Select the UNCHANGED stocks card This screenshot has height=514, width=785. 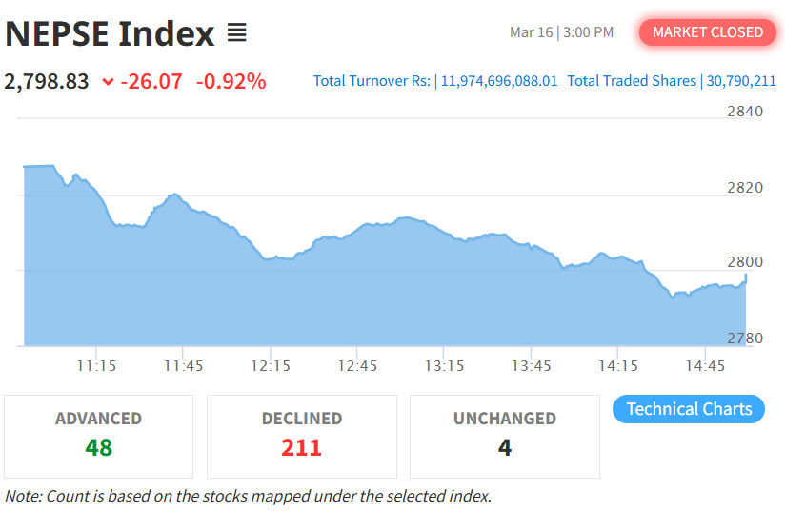[x=504, y=436]
